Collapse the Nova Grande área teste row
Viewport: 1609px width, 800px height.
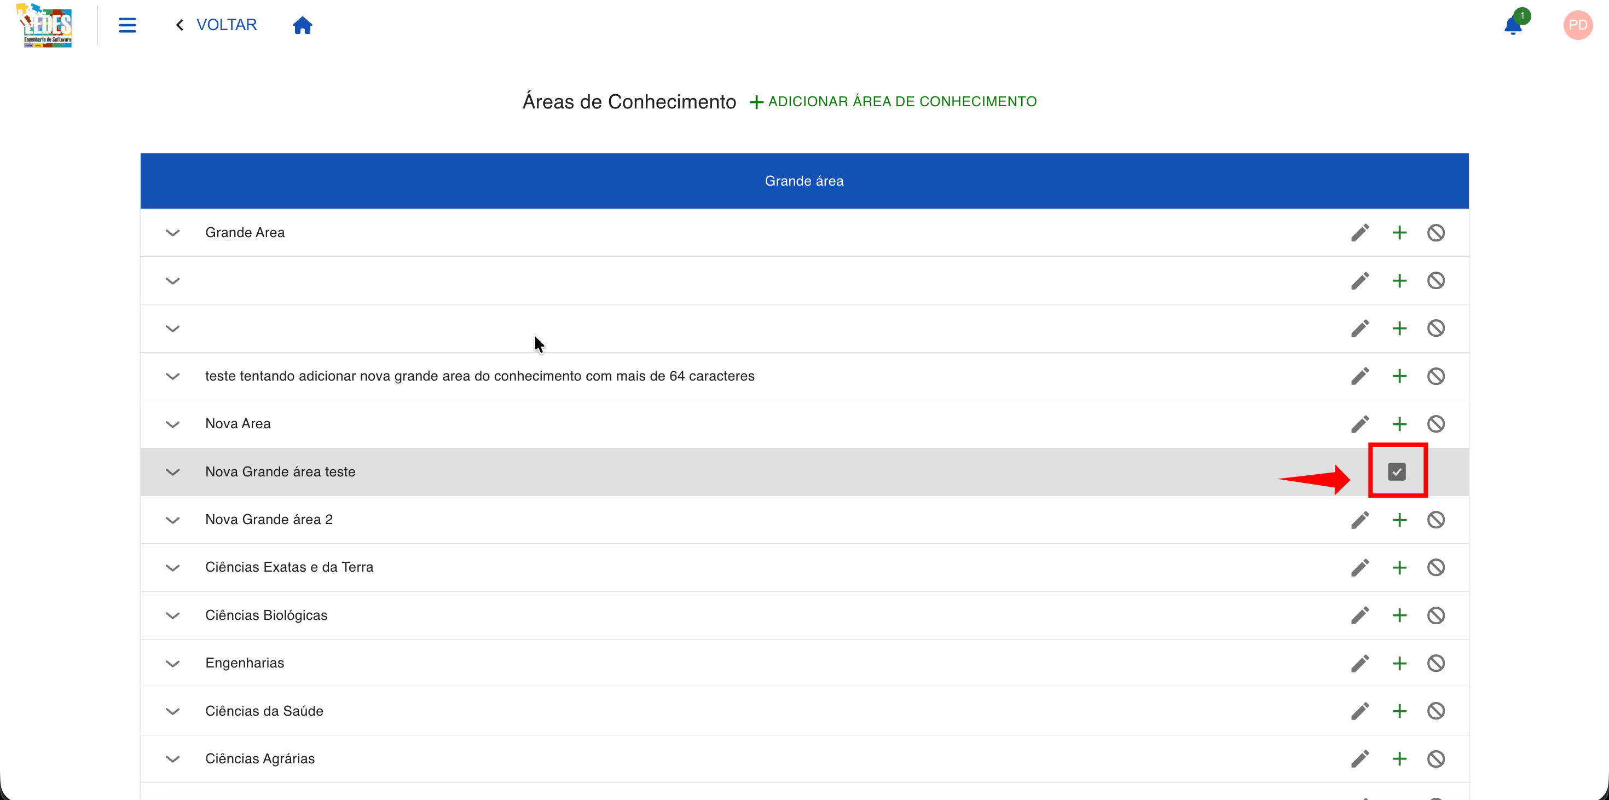click(x=173, y=472)
